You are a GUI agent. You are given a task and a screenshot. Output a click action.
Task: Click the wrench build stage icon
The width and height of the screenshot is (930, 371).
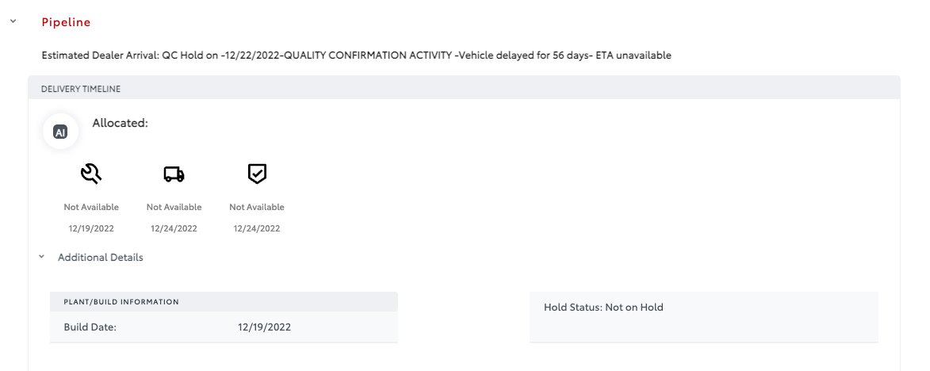(x=90, y=174)
